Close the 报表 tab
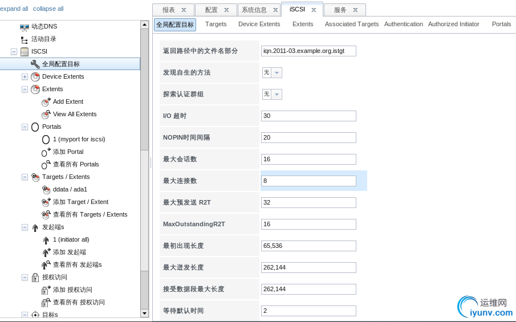The width and height of the screenshot is (516, 322). click(184, 10)
